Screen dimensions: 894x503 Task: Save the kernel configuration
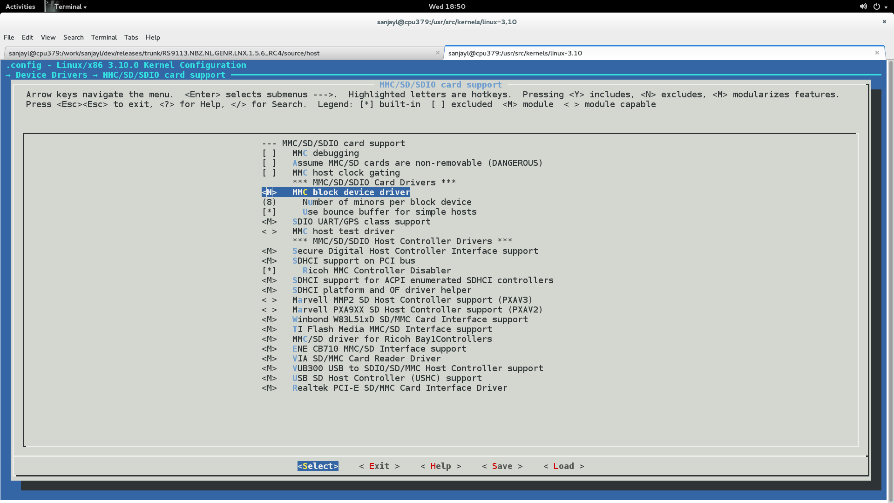pyautogui.click(x=501, y=466)
